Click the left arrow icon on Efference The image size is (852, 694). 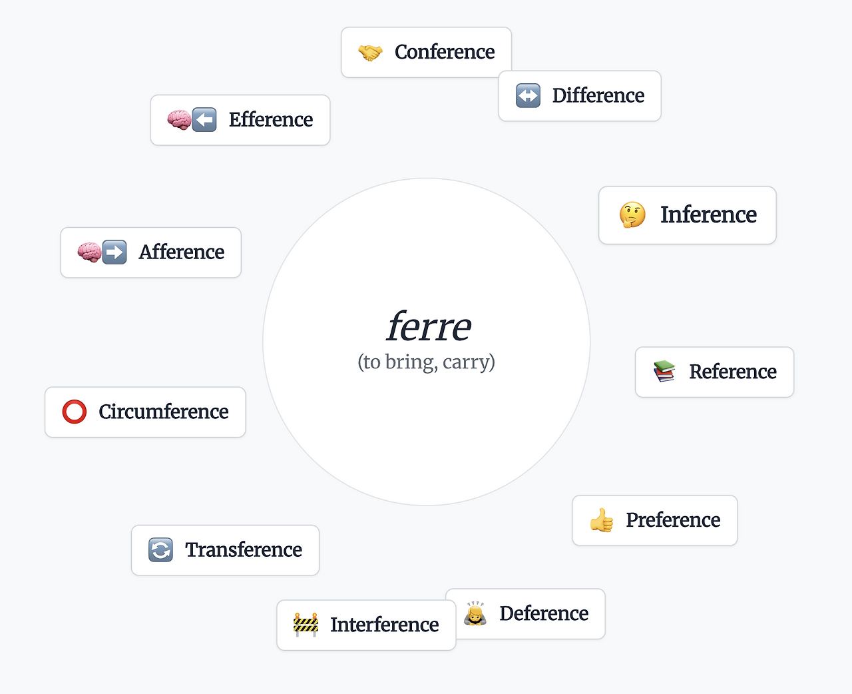[x=204, y=120]
